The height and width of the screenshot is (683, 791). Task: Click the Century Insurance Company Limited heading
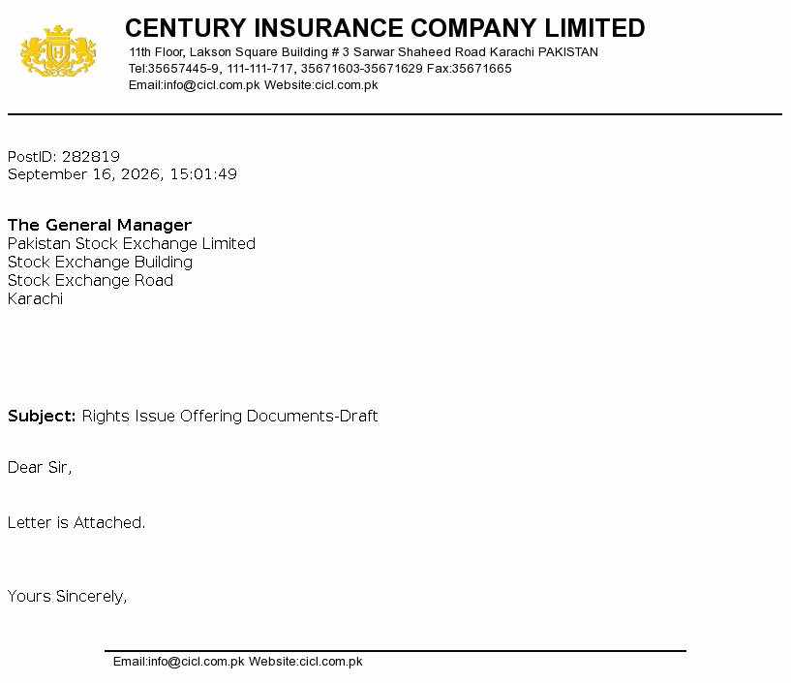pos(385,28)
